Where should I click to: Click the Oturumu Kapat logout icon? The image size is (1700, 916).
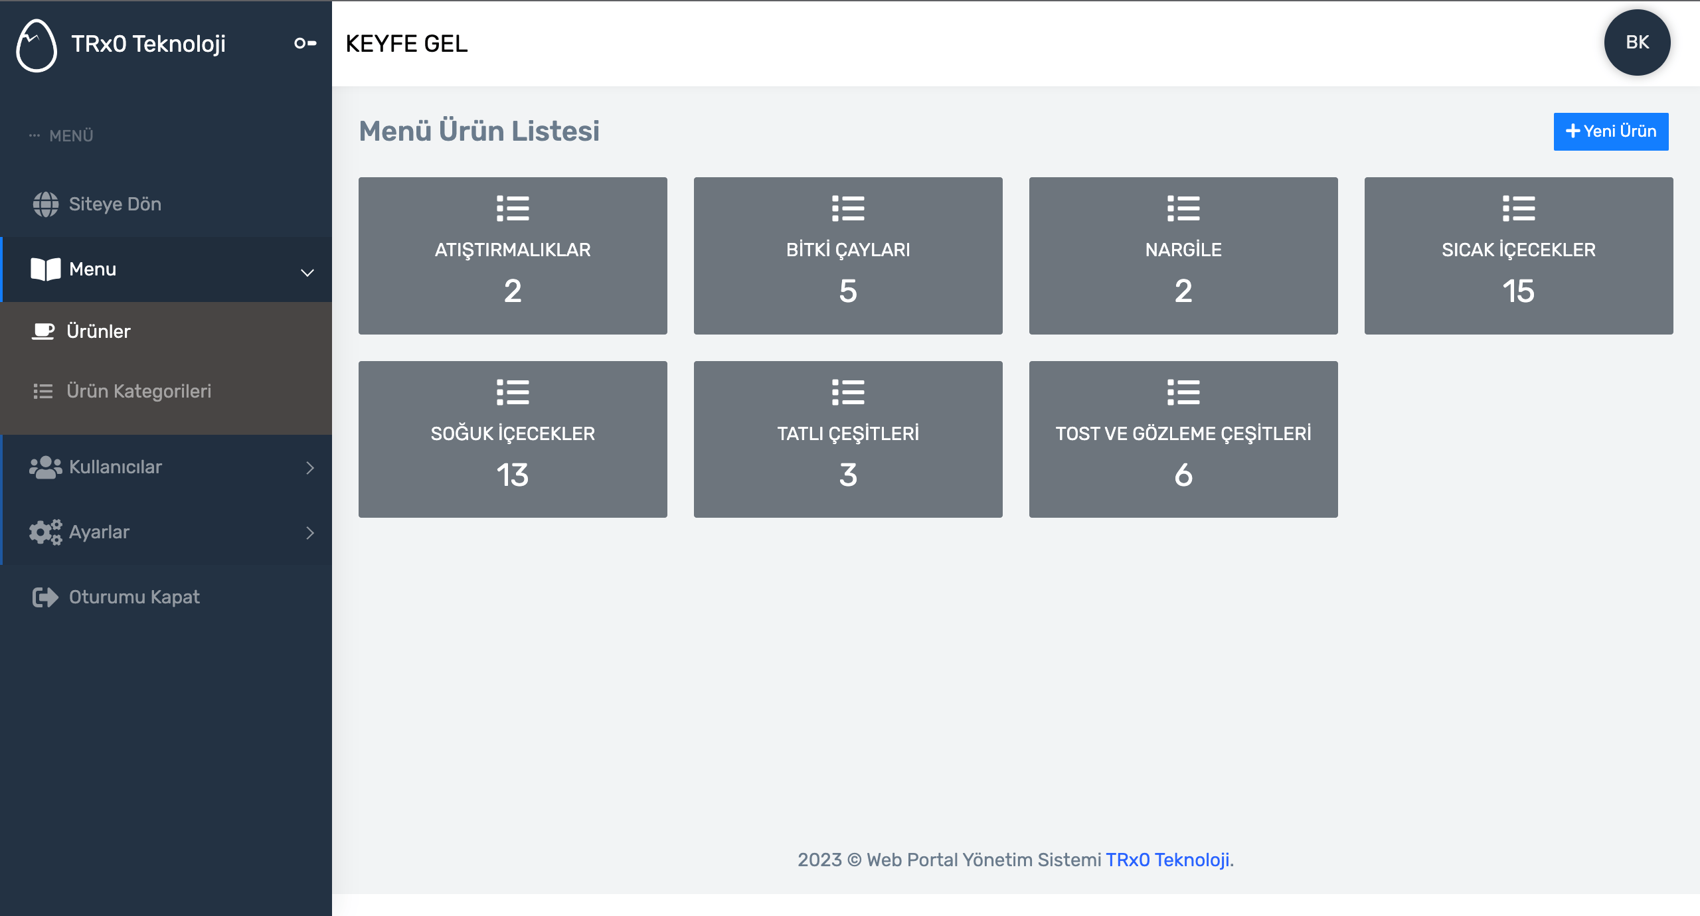[46, 597]
